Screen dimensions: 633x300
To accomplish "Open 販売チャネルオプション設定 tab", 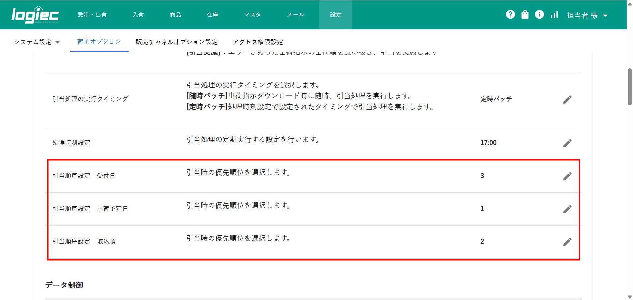I will 177,42.
